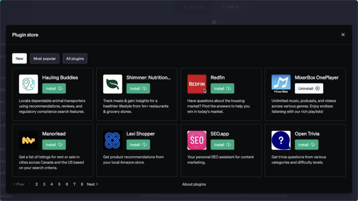Install the Lexi Shopper plugin

pos(138,145)
